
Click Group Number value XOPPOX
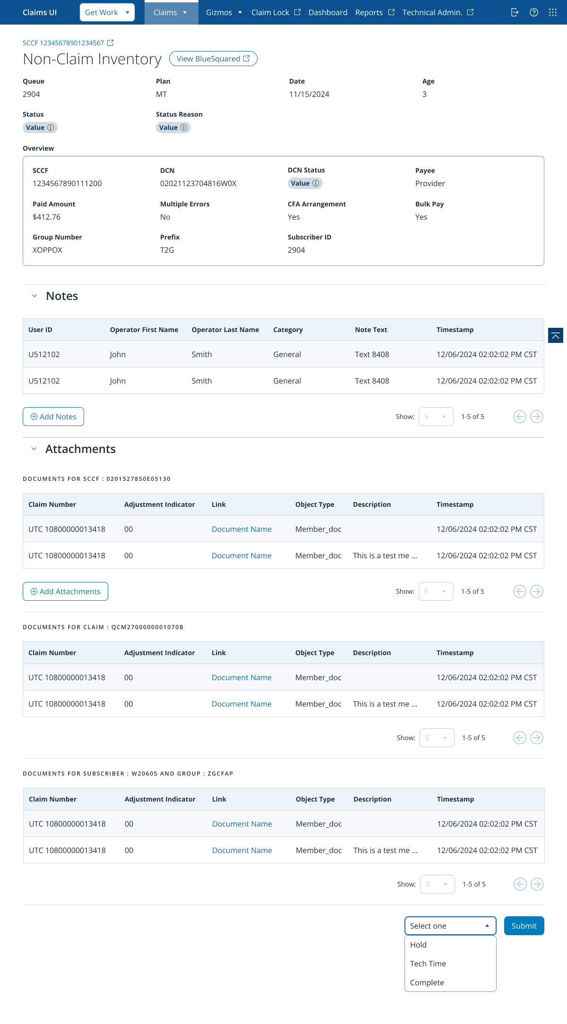click(47, 250)
